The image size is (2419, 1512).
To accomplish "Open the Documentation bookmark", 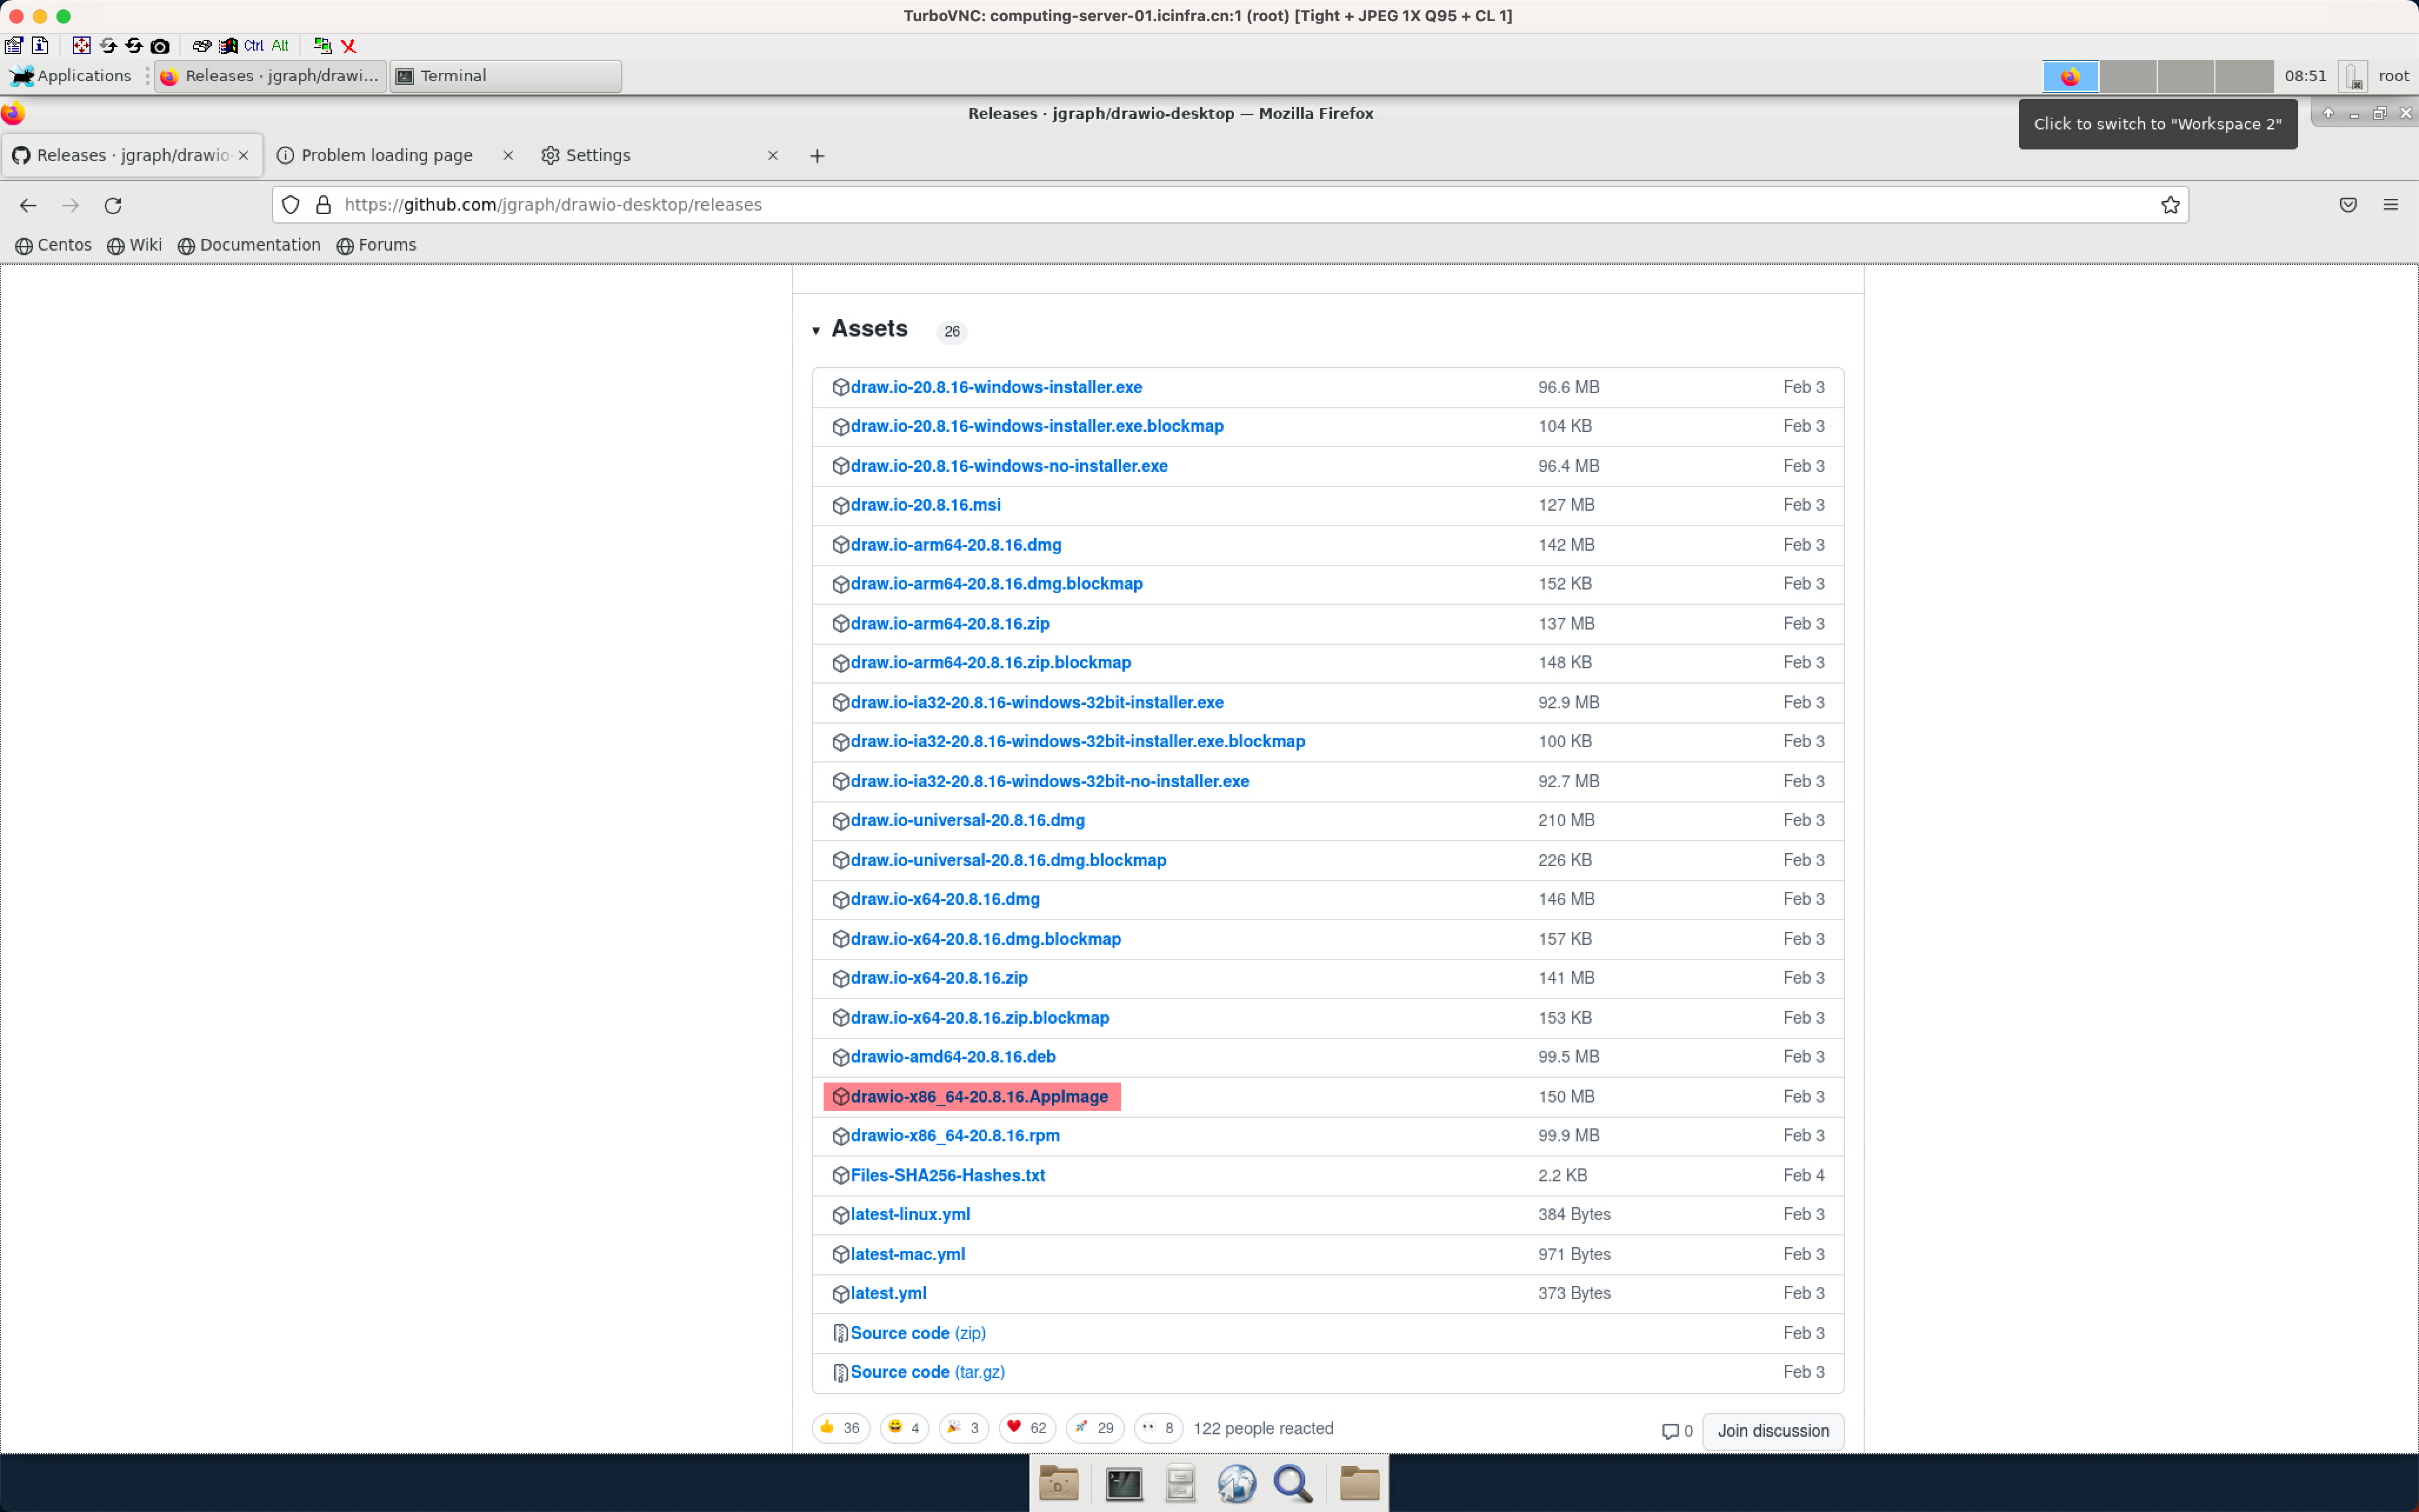I will click(250, 245).
